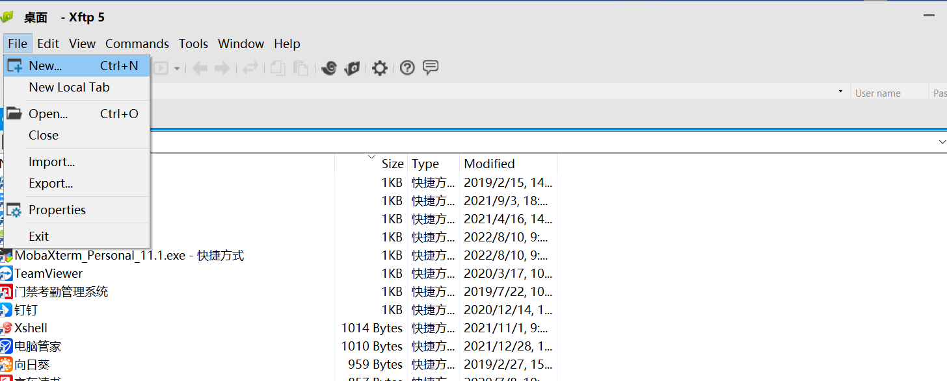Image resolution: width=947 pixels, height=381 pixels.
Task: Click the two-way transfer arrows icon
Action: [250, 68]
